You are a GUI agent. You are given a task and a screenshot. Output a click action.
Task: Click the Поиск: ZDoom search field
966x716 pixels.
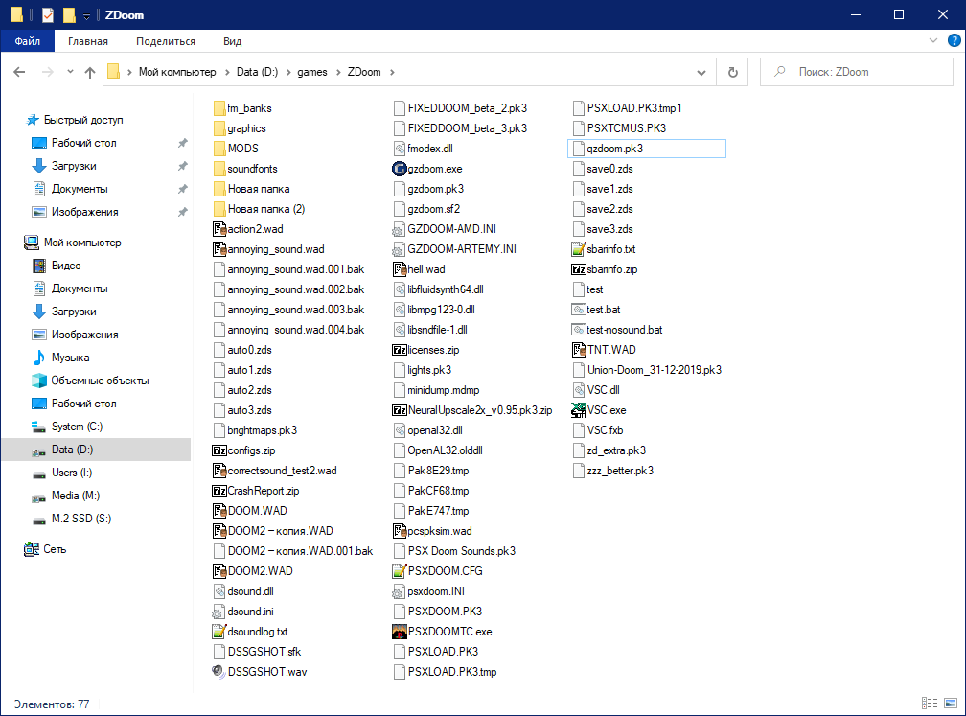(857, 72)
